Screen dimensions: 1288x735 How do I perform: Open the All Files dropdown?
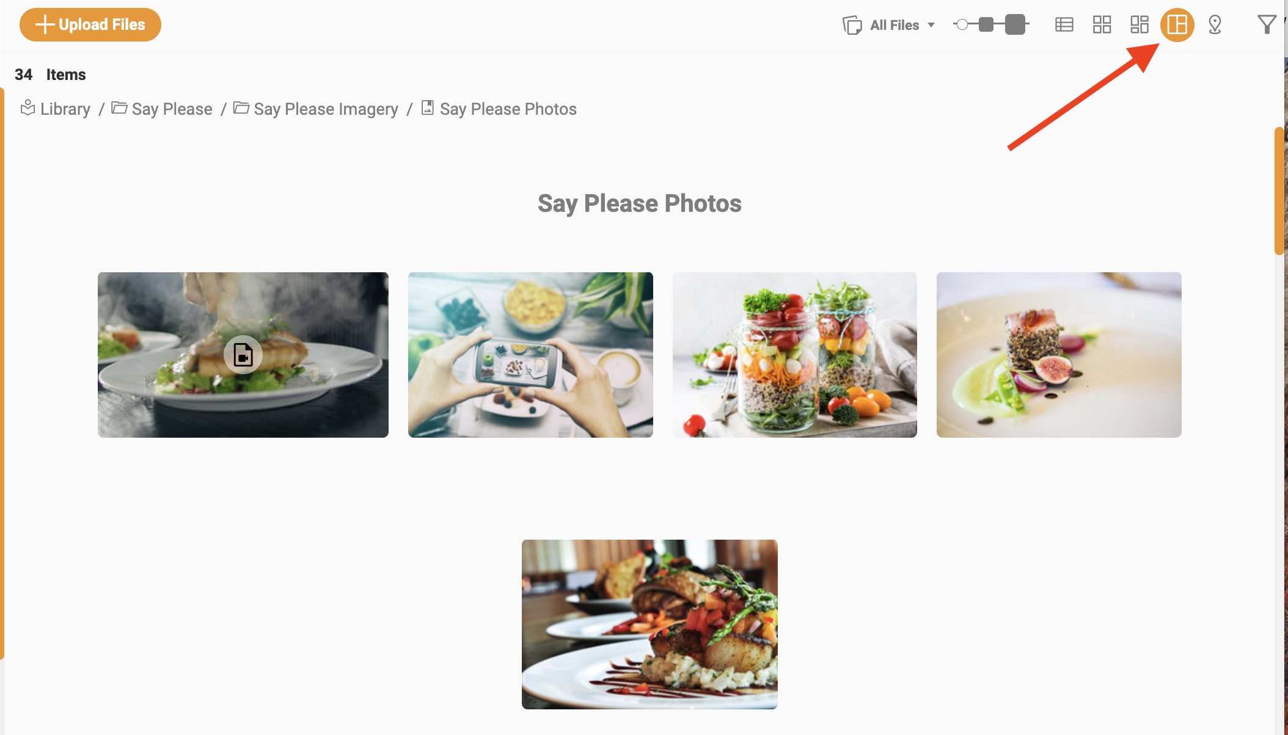click(895, 25)
